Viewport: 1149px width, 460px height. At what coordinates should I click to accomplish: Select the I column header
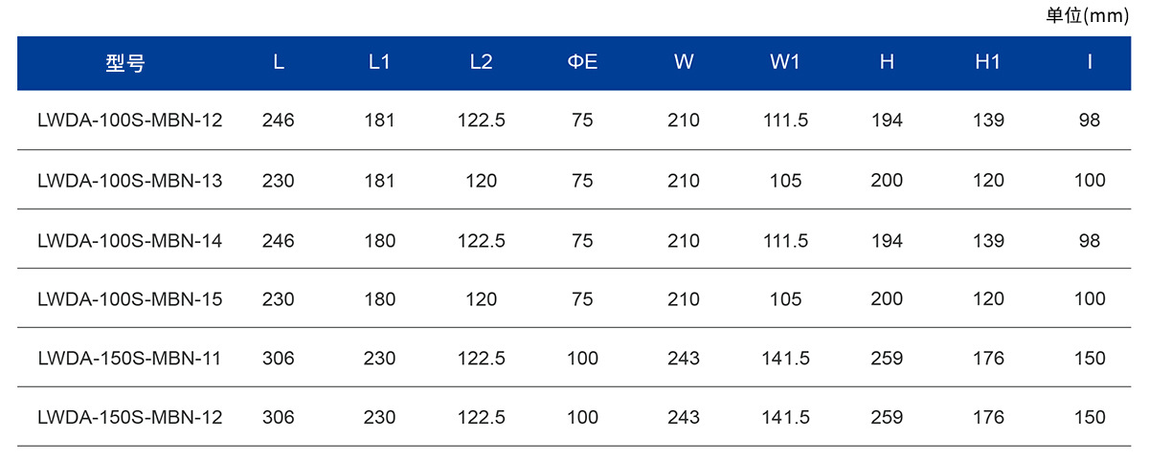click(1090, 63)
